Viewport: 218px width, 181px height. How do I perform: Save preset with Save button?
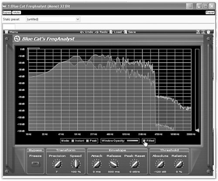(129, 32)
